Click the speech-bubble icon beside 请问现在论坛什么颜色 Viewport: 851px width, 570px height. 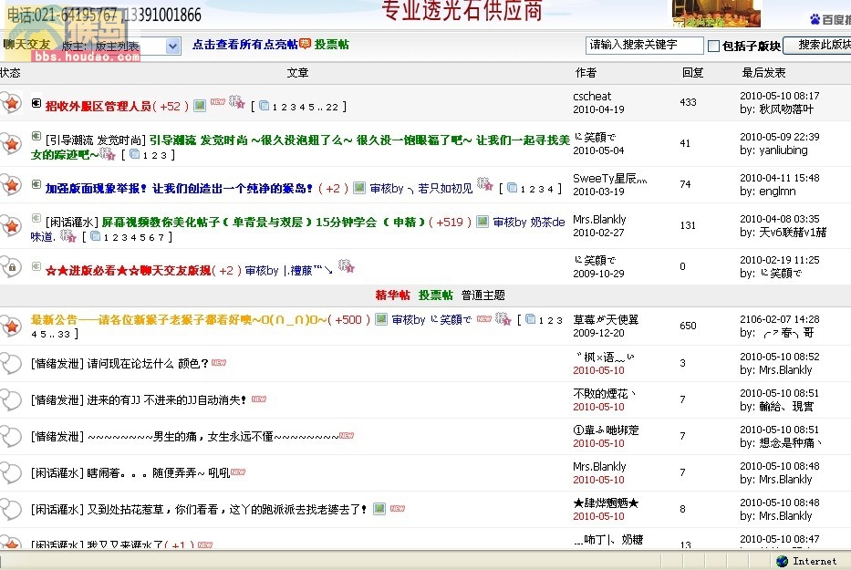click(x=10, y=363)
